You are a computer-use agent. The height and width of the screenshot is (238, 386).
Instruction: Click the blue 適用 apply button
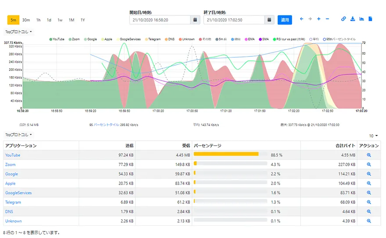pos(285,20)
